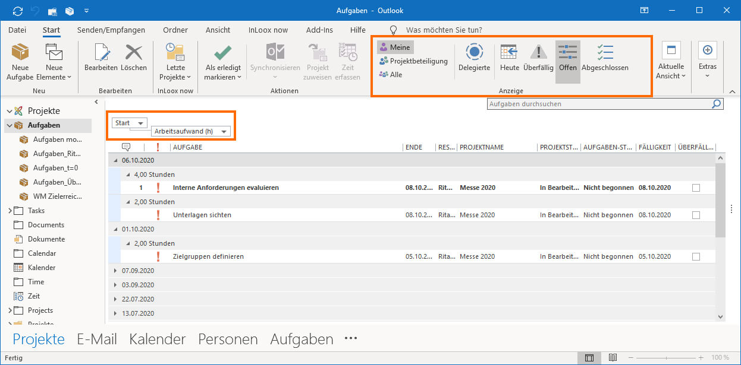Toggle Delegierte filter
The width and height of the screenshot is (741, 365).
[x=474, y=58]
